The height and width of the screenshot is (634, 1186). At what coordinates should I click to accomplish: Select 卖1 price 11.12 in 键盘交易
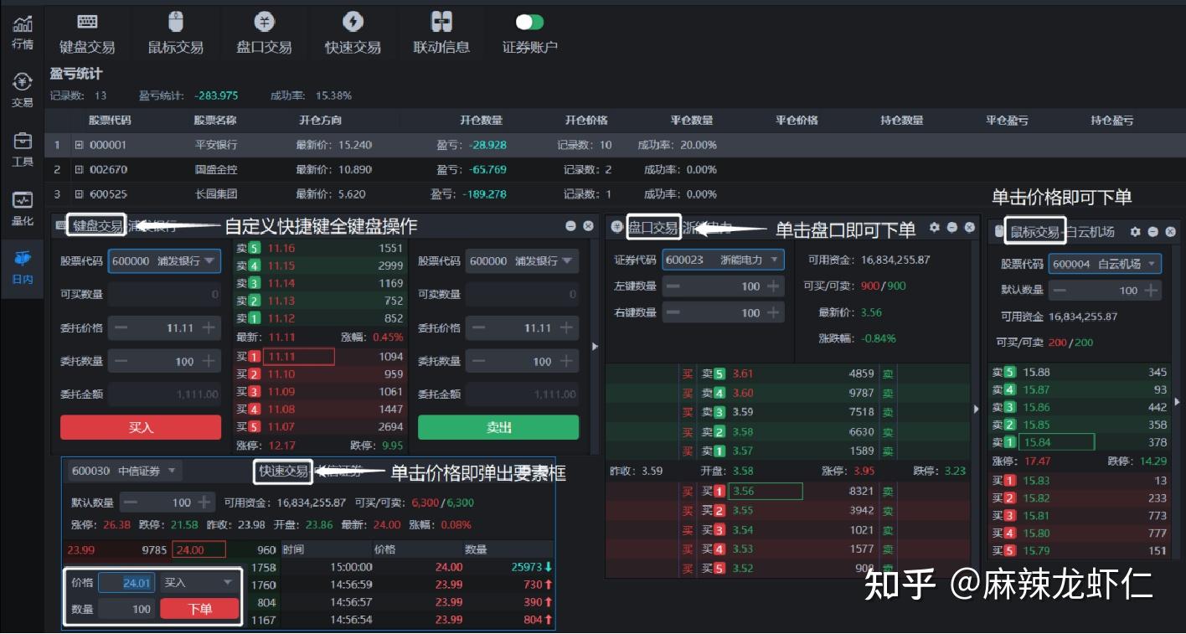coord(281,318)
